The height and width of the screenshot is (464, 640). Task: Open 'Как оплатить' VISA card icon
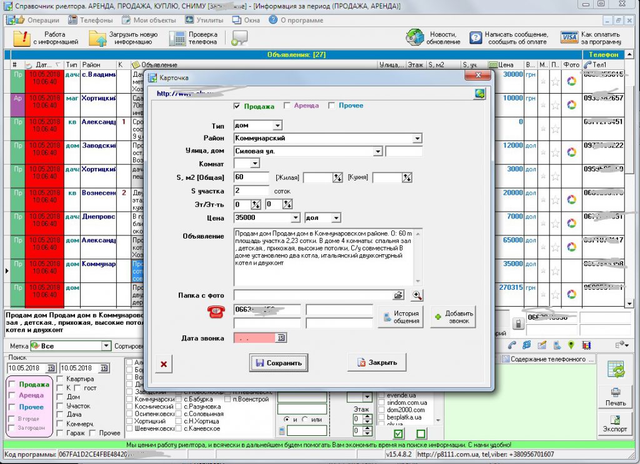click(x=569, y=38)
